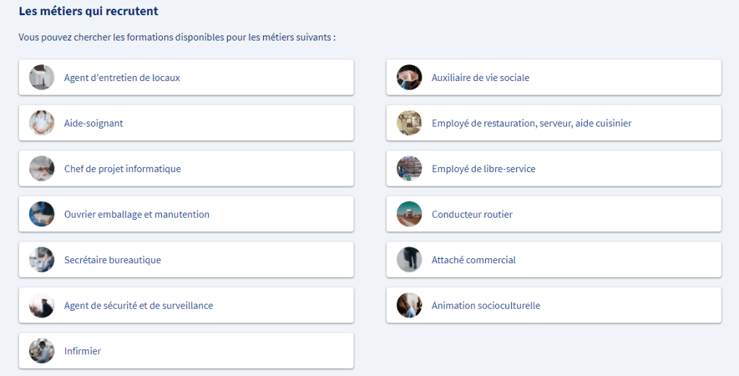Click the Animation socioculturelle photo icon

click(x=409, y=305)
